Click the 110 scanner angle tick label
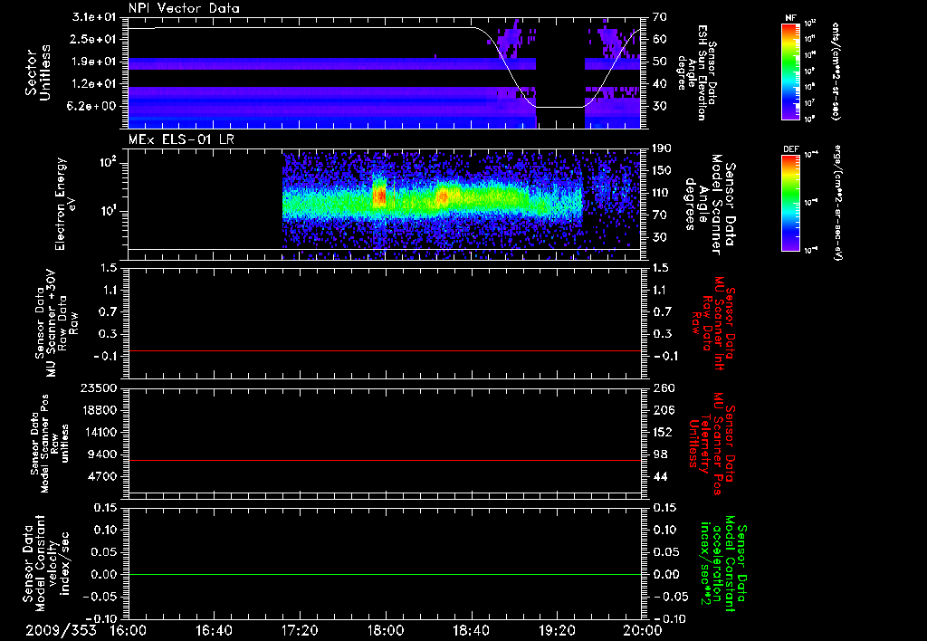927x641 pixels. [x=660, y=193]
